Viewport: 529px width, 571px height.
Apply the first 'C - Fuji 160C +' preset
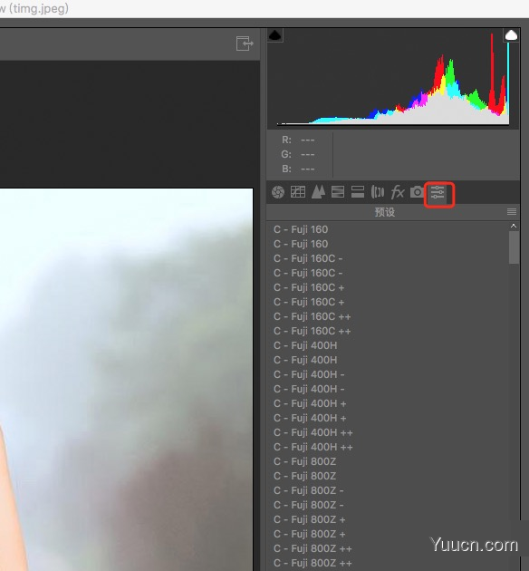point(309,287)
